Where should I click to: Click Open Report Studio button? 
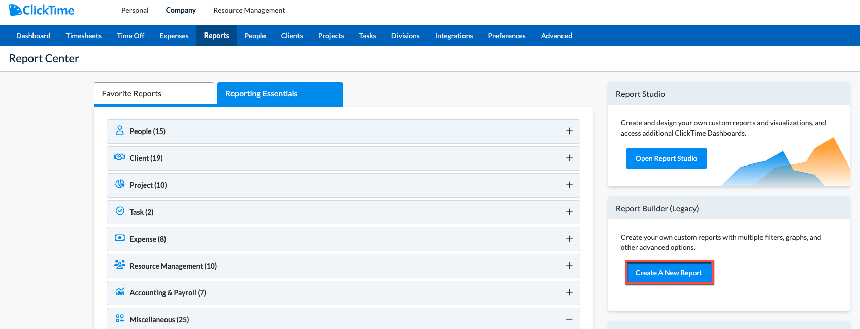(x=666, y=158)
